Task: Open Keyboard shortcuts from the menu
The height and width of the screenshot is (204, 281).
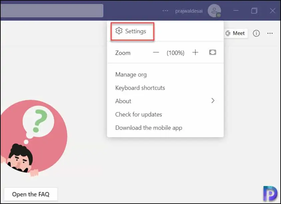Action: [x=140, y=88]
